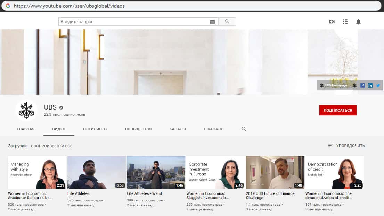Viewport: 384px width, 216px height.
Task: Click the UBS channel avatar logo
Action: pos(26,110)
